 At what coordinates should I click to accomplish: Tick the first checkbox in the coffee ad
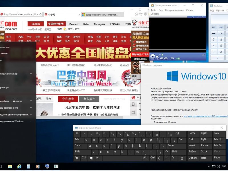coord(134,42)
